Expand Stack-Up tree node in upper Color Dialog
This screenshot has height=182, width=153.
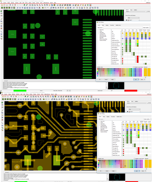[x=99, y=30]
